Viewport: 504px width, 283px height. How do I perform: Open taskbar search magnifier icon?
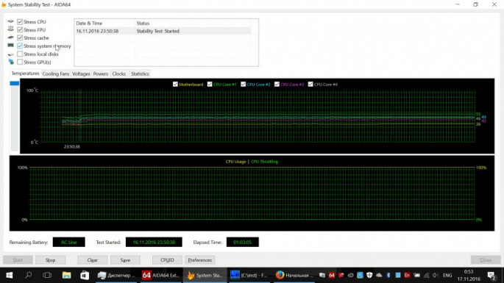(28, 276)
